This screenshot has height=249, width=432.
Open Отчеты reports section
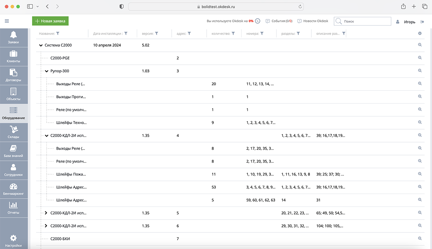pos(13,208)
